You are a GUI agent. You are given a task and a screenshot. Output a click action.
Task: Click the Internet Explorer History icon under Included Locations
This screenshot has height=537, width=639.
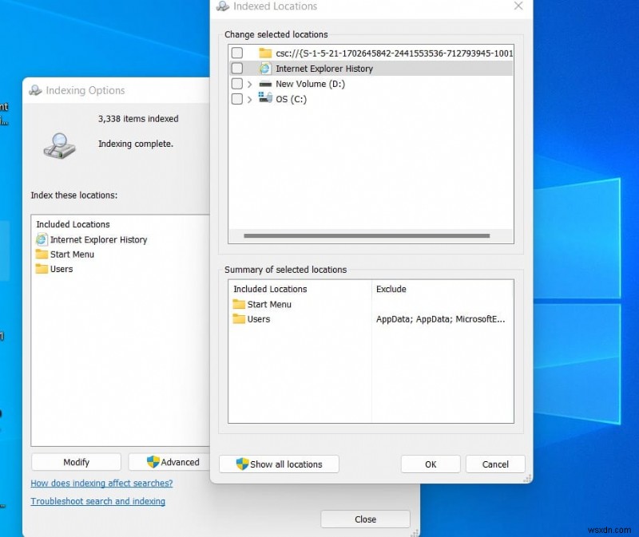pos(42,239)
